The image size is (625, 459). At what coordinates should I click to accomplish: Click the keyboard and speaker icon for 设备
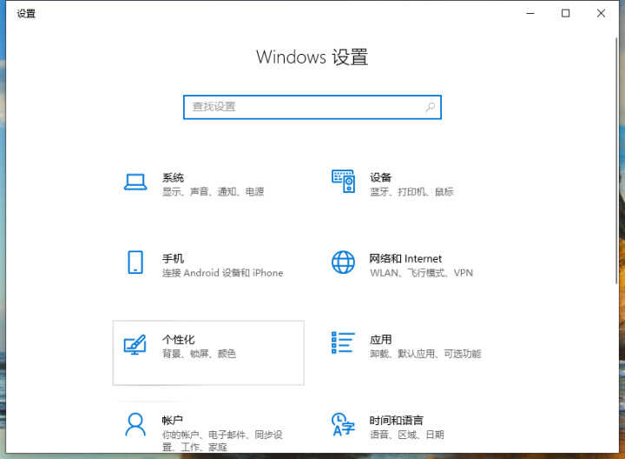344,182
